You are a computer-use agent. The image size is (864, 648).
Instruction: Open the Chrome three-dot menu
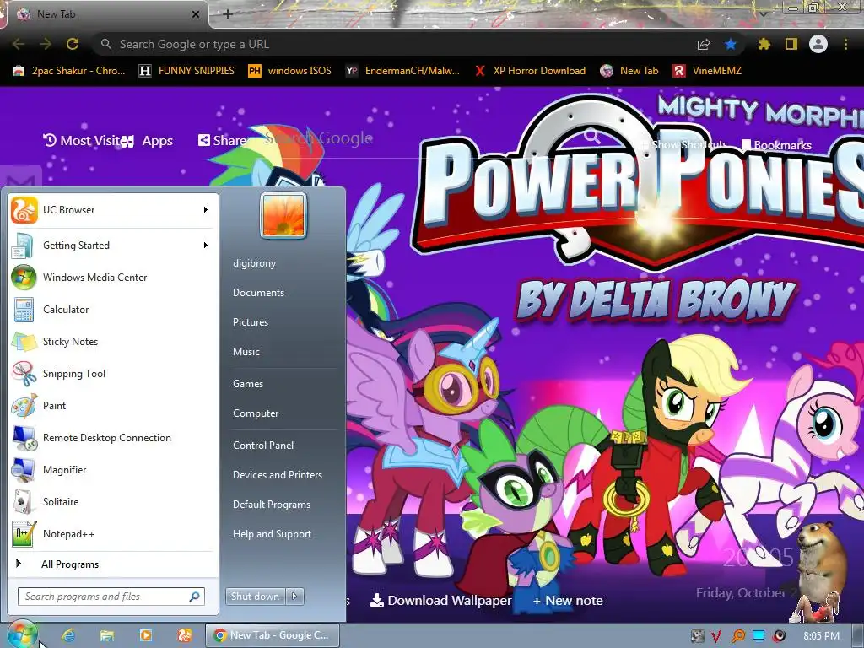tap(845, 44)
